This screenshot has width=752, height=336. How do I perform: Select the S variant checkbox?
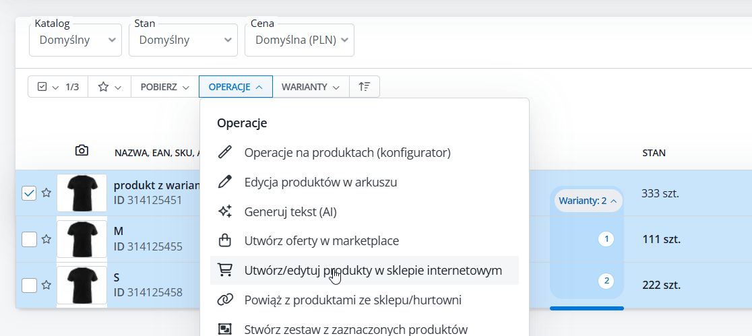click(x=29, y=285)
